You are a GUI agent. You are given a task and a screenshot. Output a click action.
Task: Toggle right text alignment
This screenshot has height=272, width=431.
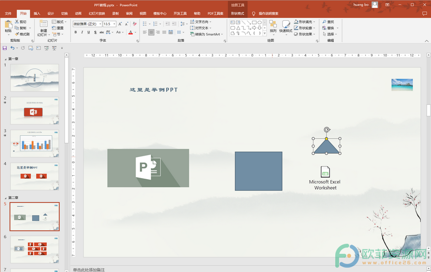[x=158, y=33]
